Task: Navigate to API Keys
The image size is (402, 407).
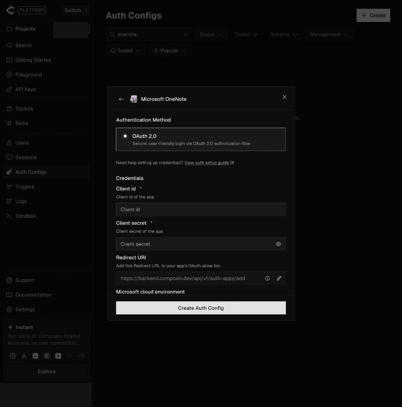Action: [25, 89]
